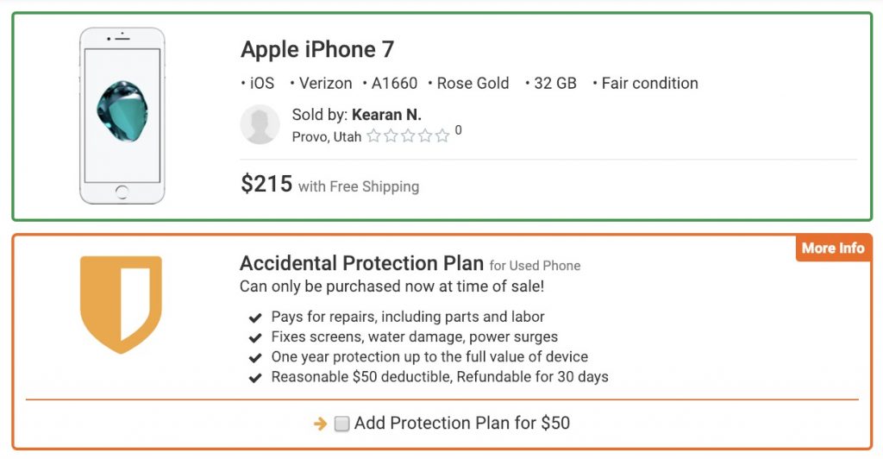Click checkmark beside Reasonable $50 deductible

tap(255, 377)
